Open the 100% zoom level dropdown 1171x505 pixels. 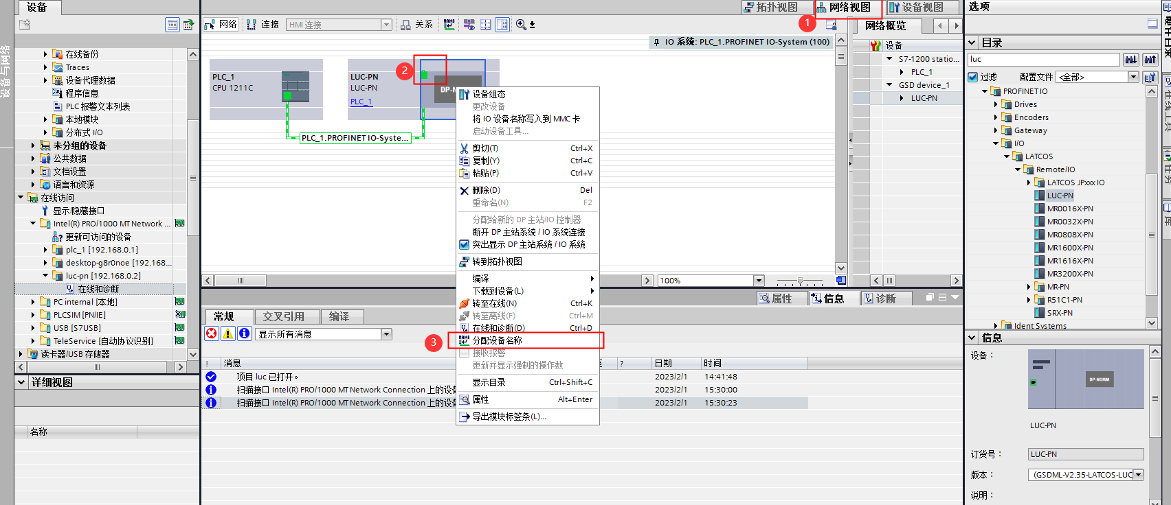click(759, 281)
